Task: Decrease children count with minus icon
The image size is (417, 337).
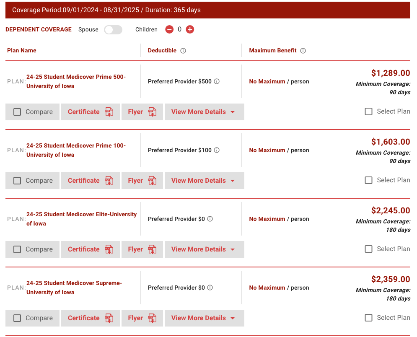Action: click(169, 29)
